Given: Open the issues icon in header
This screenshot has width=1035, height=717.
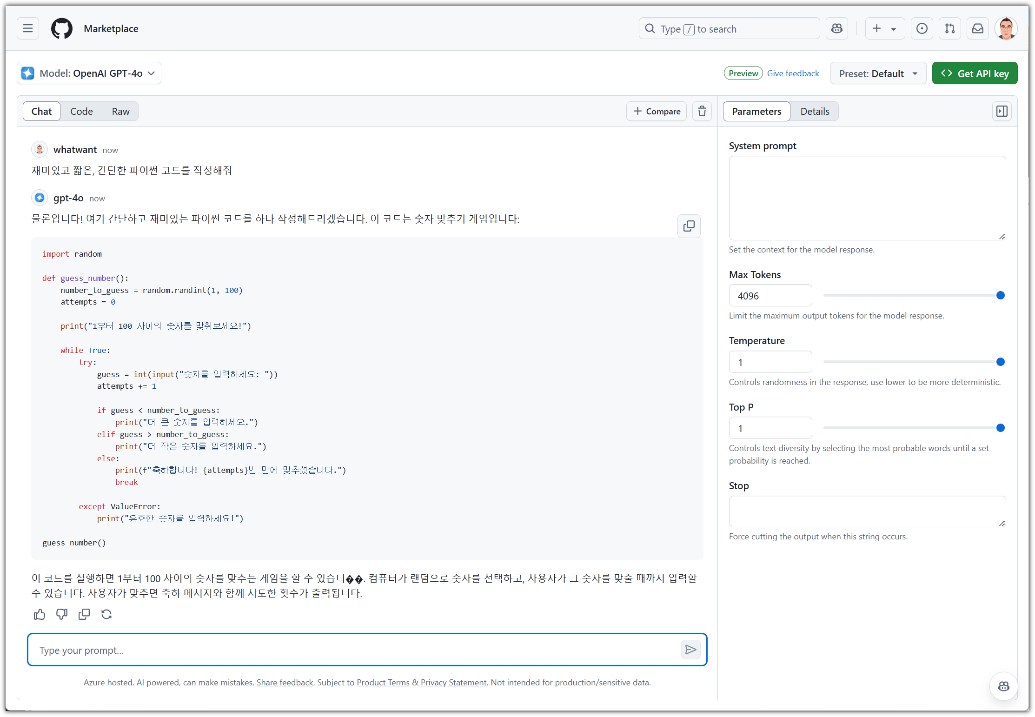Looking at the screenshot, I should 922,29.
